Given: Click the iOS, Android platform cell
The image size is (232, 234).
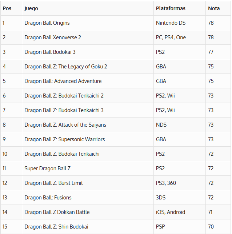Looking at the screenshot, I should point(171,212).
